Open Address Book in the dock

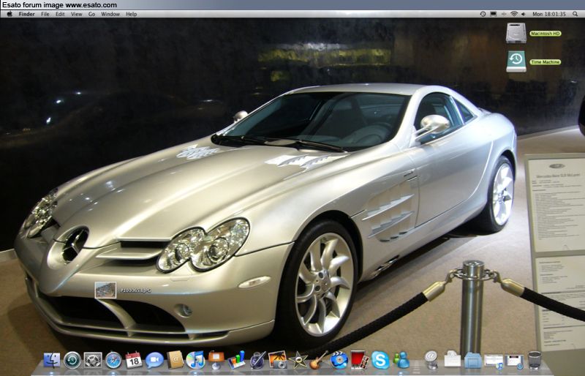point(175,360)
